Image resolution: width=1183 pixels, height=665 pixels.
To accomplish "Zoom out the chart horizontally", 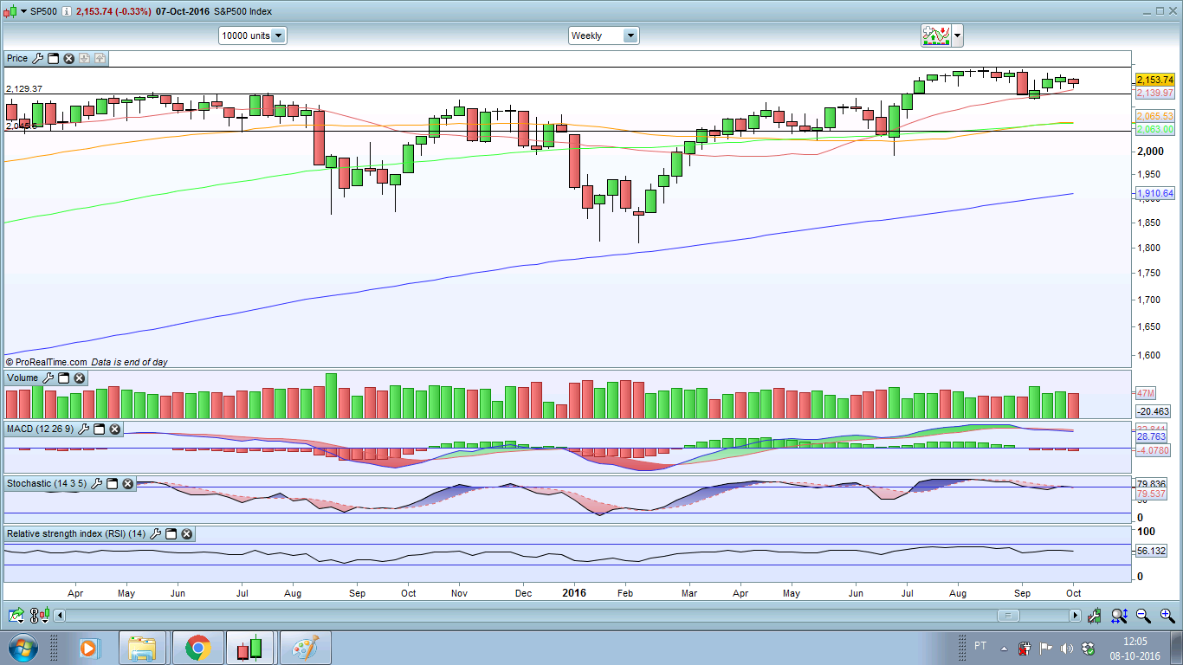I will (1143, 616).
